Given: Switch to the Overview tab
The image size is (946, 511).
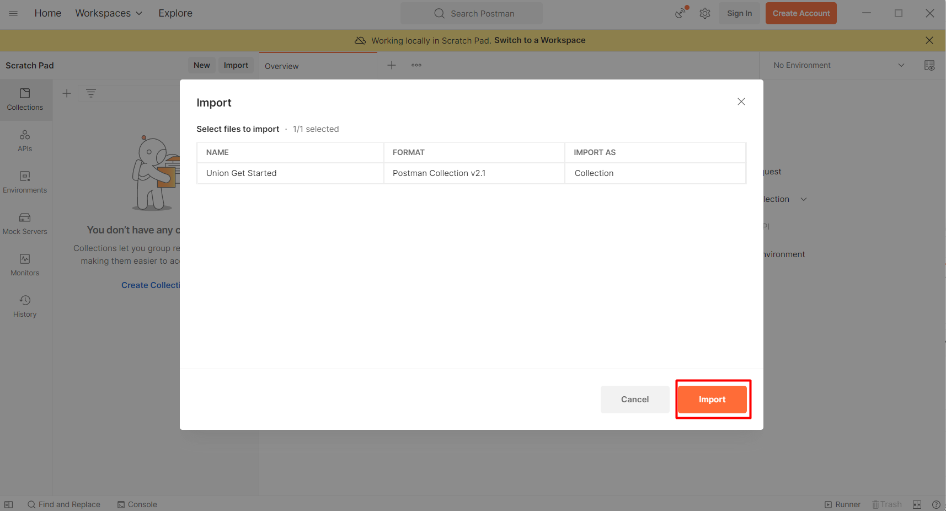Looking at the screenshot, I should [318, 66].
